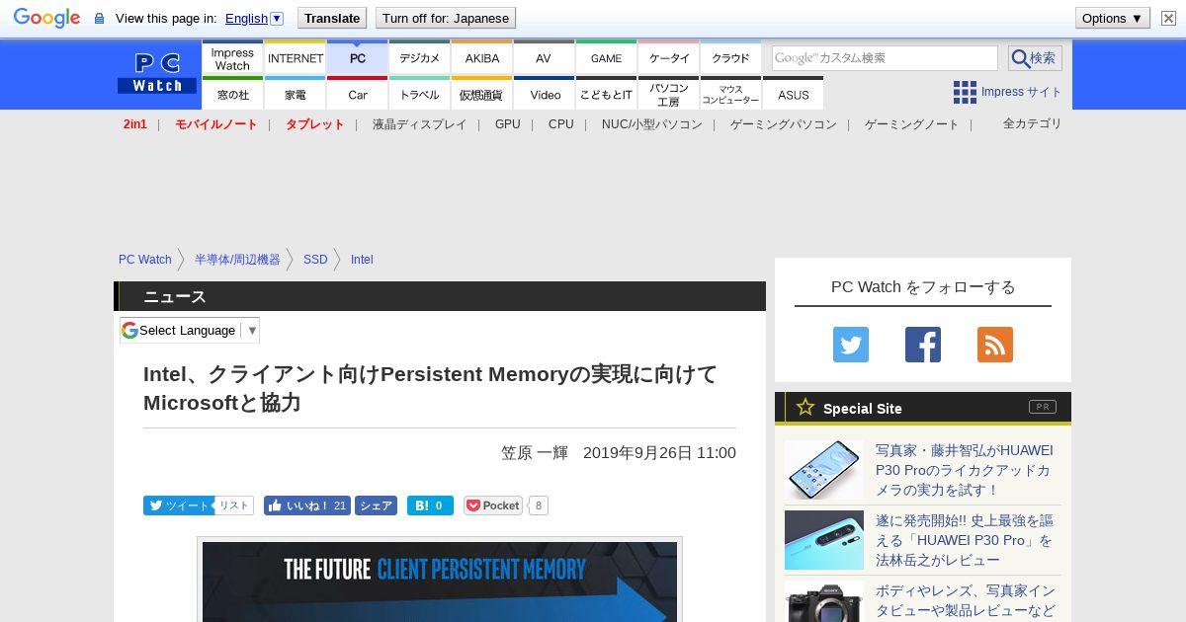The width and height of the screenshot is (1186, 622).
Task: Click the lock icon beside View this page
Action: click(x=99, y=19)
